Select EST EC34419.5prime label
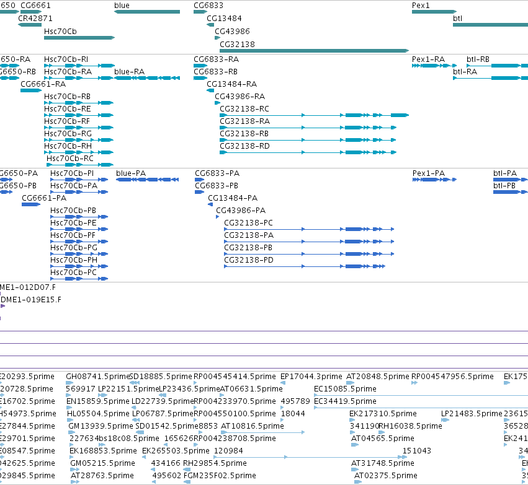The width and height of the screenshot is (528, 485). click(345, 401)
